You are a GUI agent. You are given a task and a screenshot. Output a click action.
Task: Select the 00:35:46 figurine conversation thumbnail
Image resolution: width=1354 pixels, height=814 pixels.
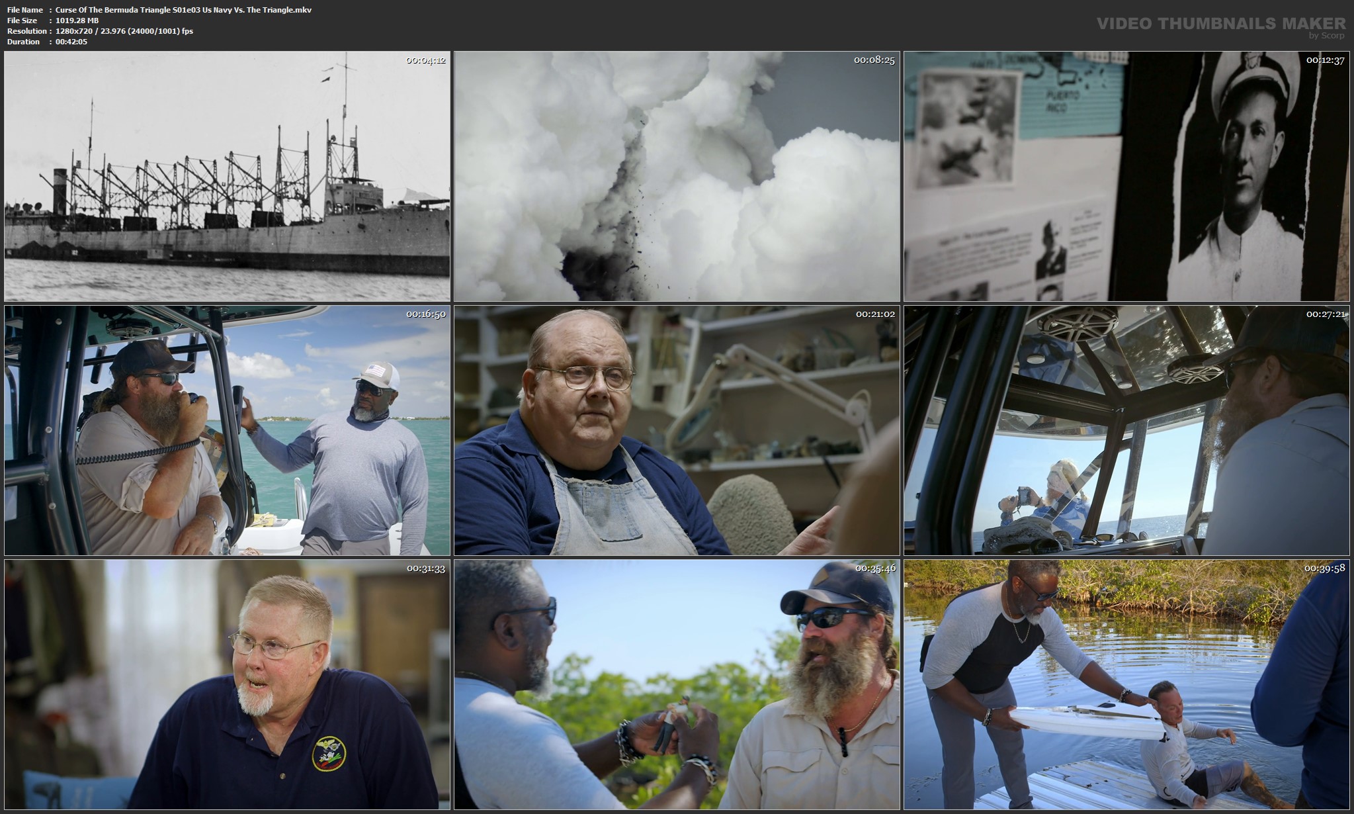coord(677,685)
